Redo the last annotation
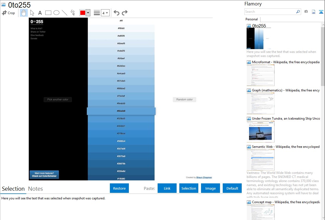 (x=125, y=13)
